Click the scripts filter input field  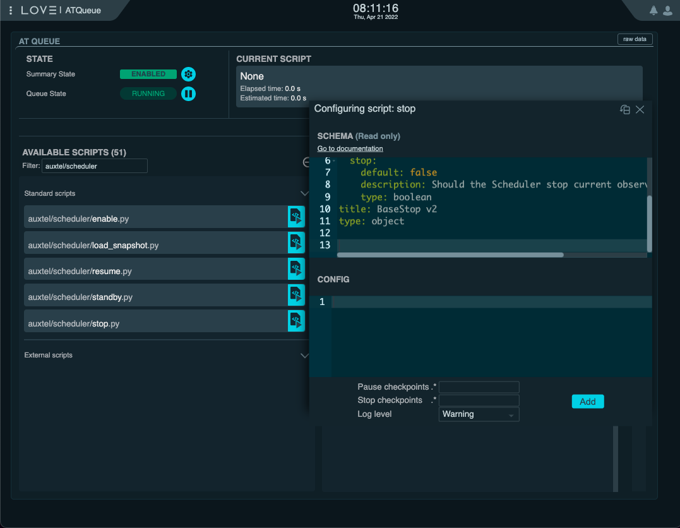(x=95, y=165)
